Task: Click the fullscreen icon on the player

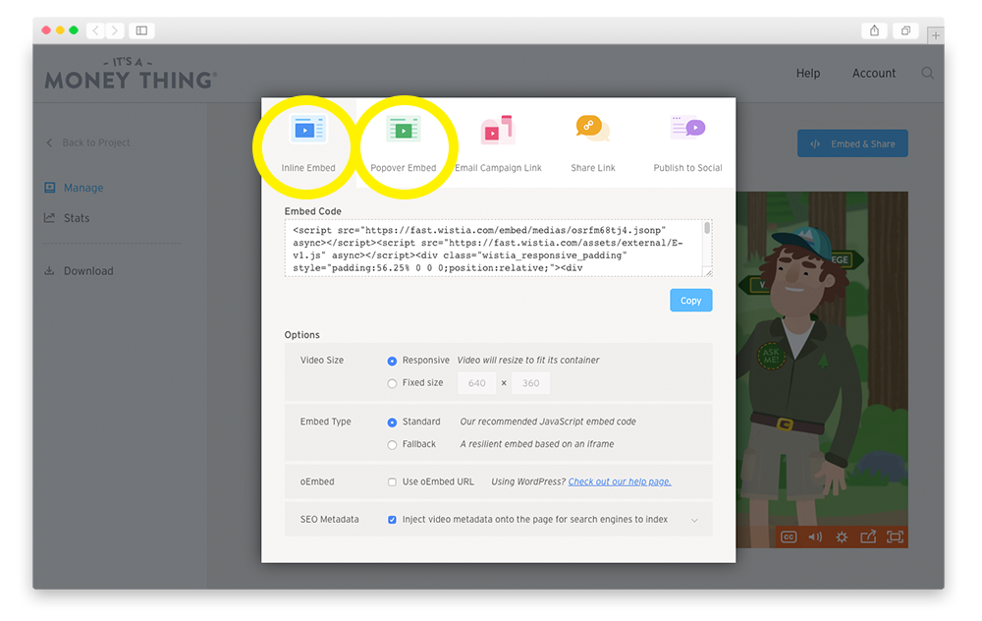Action: tap(895, 536)
